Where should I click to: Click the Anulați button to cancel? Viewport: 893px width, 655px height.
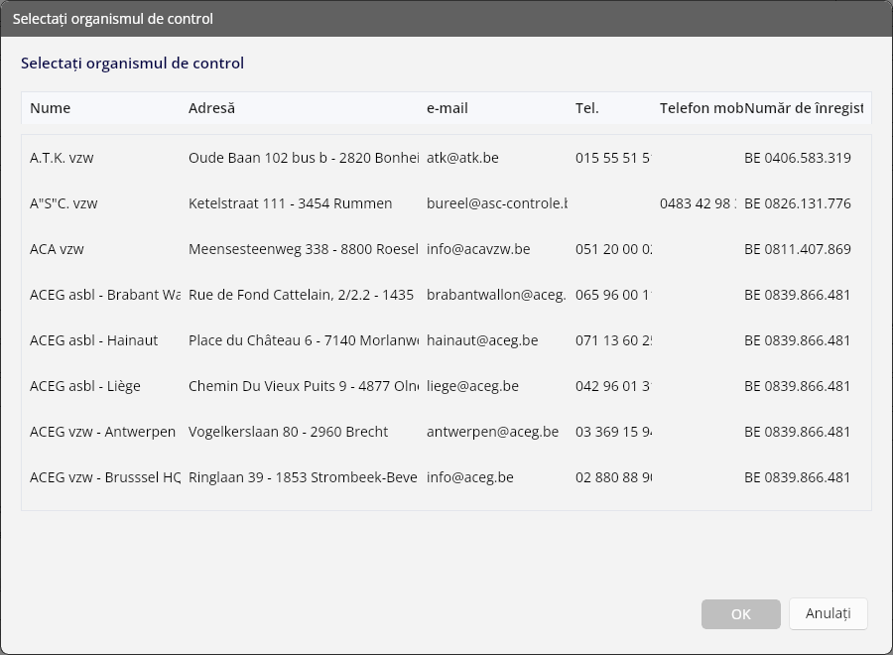[x=829, y=613]
